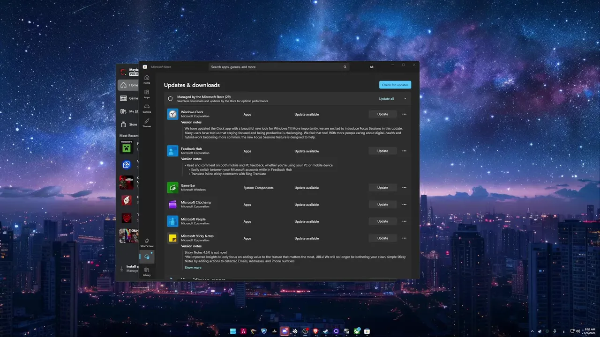
Task: Click the Microsoft Clipchamp title text
Action: 196,203
